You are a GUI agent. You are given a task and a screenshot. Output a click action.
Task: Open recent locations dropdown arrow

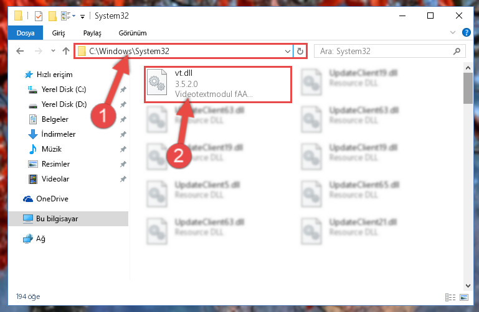click(x=53, y=50)
